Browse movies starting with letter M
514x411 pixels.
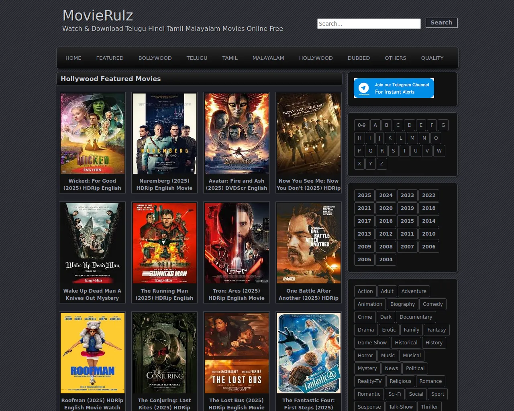click(x=412, y=138)
